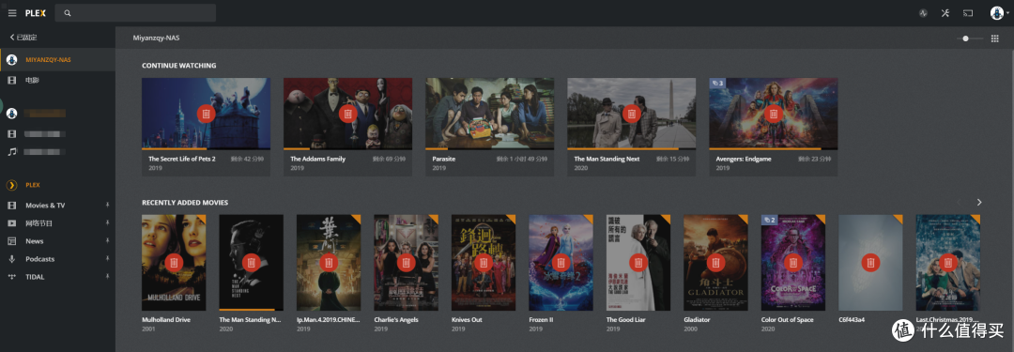The height and width of the screenshot is (352, 1014).
Task: Click the red trash icon on Avengers: Endgame
Action: pyautogui.click(x=773, y=114)
